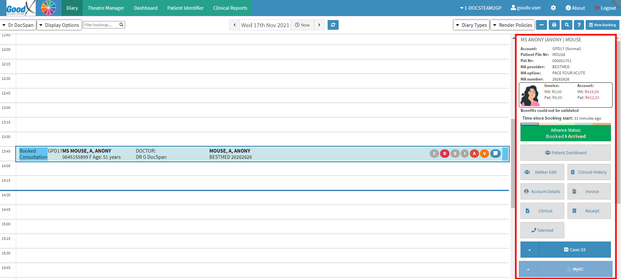Click the orange V status circle
The height and width of the screenshot is (279, 621).
(484, 154)
